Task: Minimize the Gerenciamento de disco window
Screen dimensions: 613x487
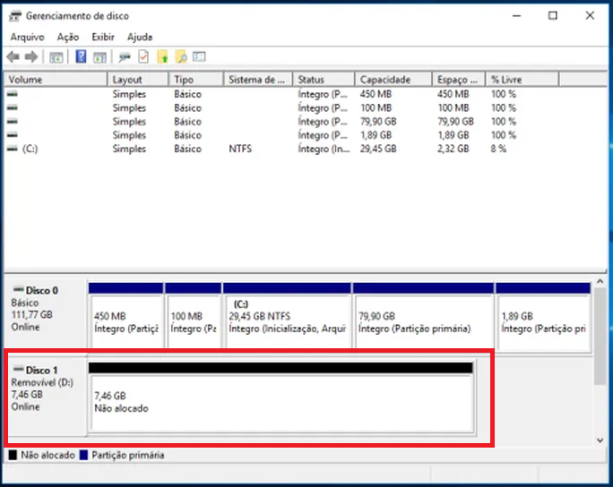Action: click(x=517, y=15)
